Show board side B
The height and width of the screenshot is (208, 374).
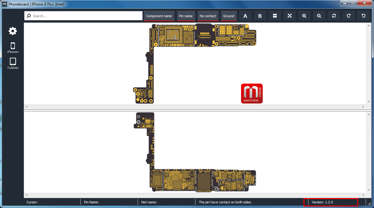tap(260, 16)
